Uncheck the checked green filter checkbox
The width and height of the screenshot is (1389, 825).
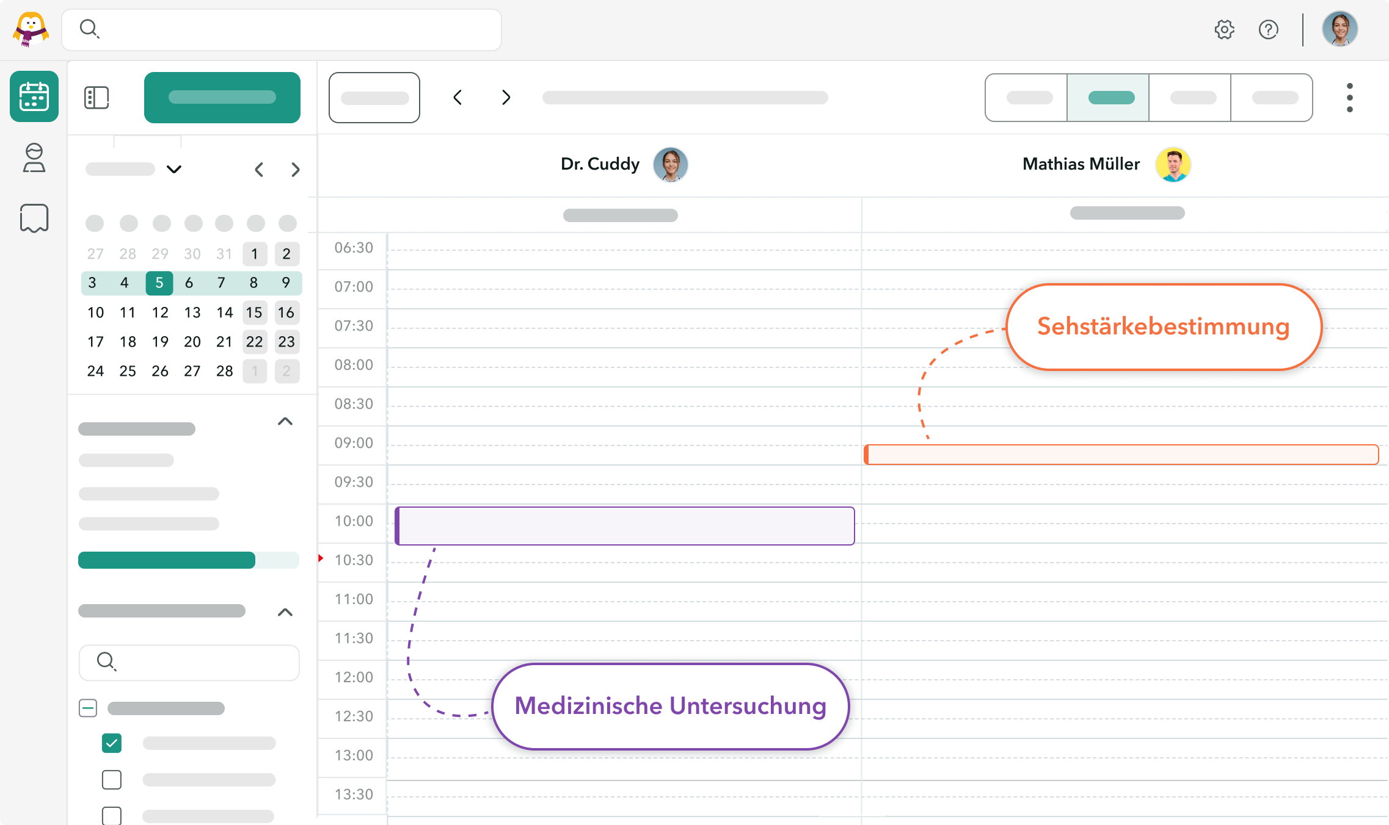pos(112,743)
